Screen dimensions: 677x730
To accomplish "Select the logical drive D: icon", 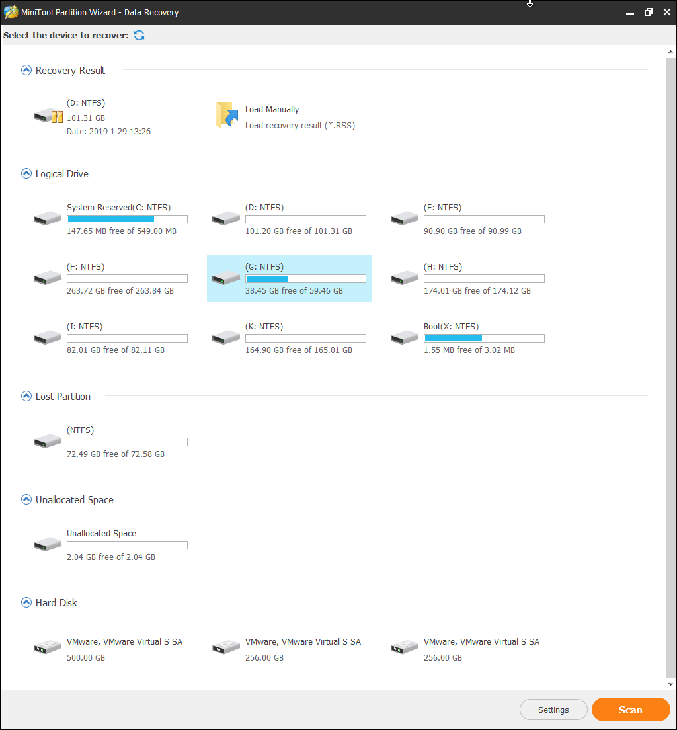I will pyautogui.click(x=226, y=218).
